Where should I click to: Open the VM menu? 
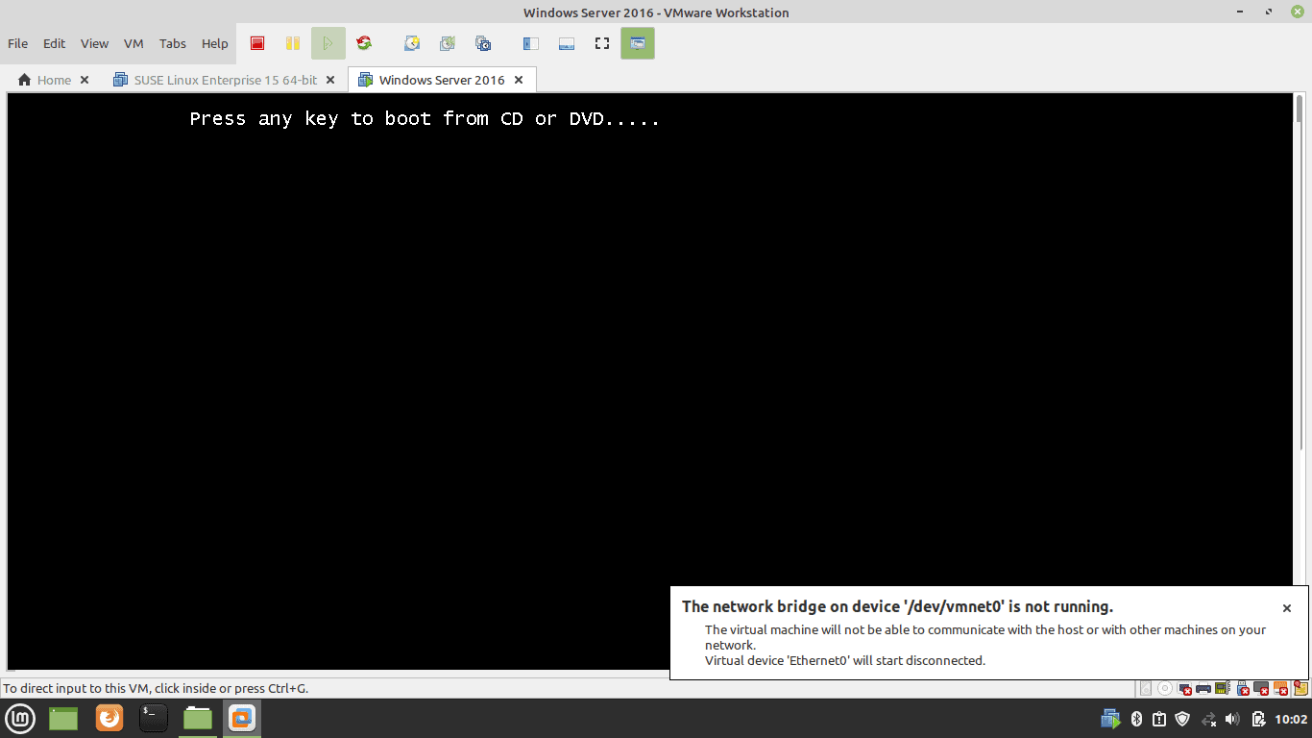pos(134,43)
